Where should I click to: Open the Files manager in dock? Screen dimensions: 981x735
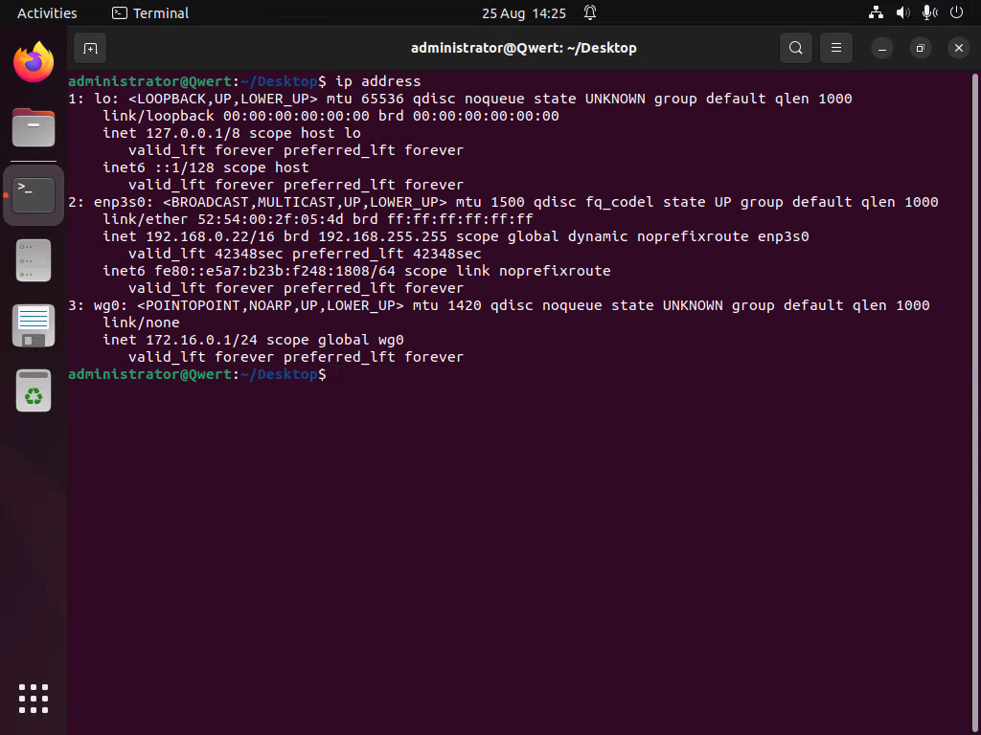click(34, 127)
